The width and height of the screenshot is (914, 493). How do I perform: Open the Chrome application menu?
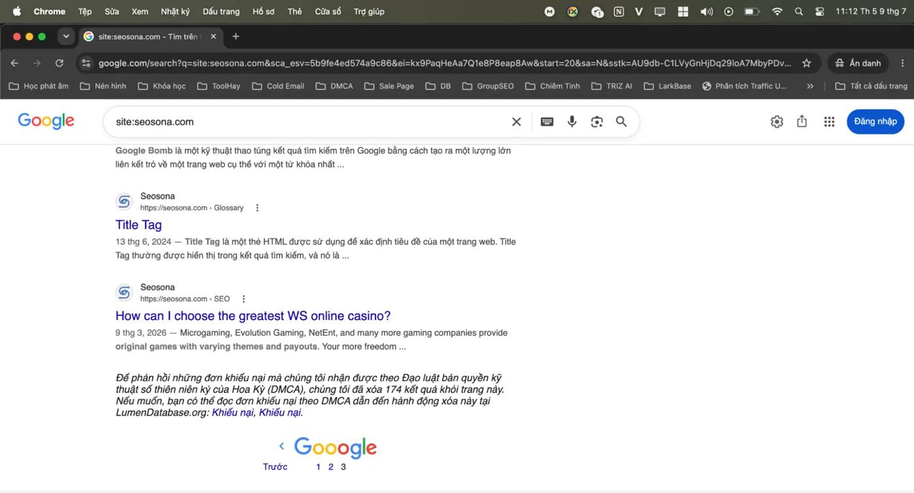coord(50,11)
